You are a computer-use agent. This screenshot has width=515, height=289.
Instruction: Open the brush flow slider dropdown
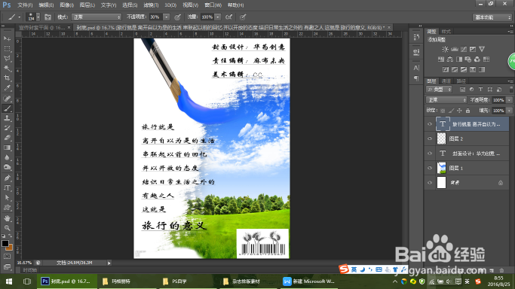(x=218, y=17)
